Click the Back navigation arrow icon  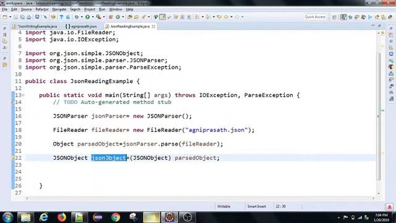(226, 17)
